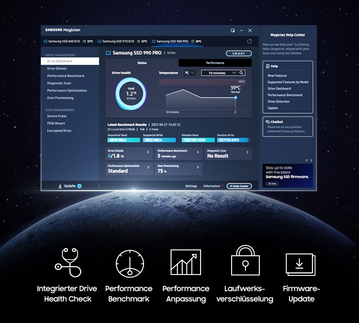Click the Help book icon in Help Center
Viewport: 359px width, 323px height.
click(267, 66)
